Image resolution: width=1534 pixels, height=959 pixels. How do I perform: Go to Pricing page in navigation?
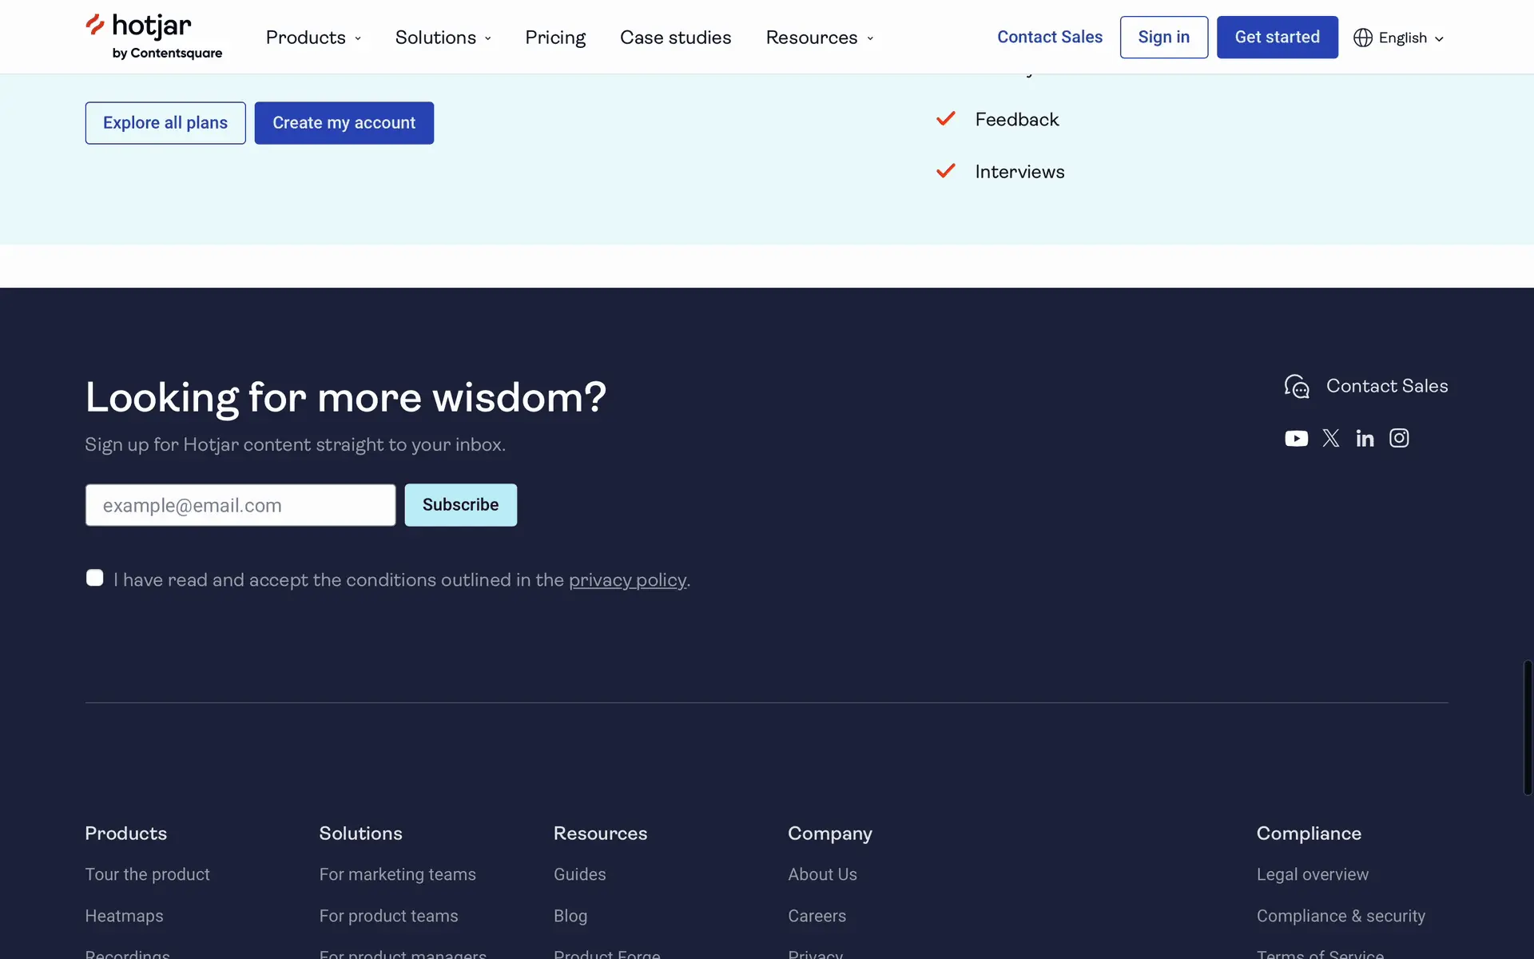pos(555,38)
